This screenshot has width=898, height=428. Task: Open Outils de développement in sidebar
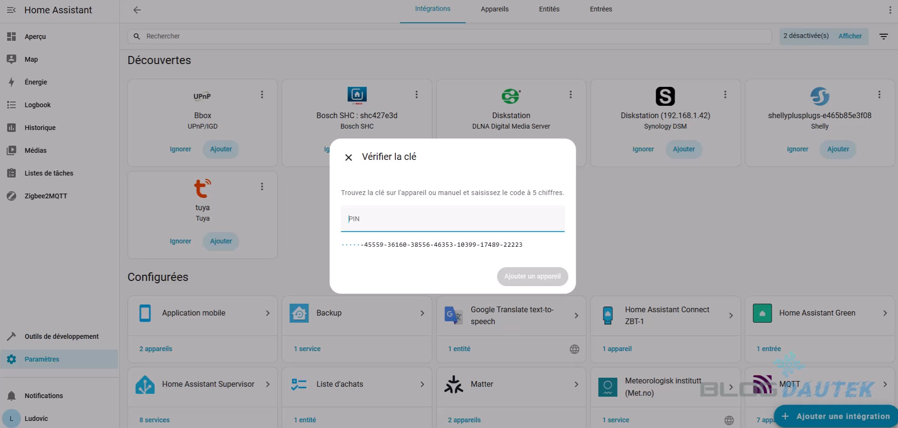coord(61,336)
